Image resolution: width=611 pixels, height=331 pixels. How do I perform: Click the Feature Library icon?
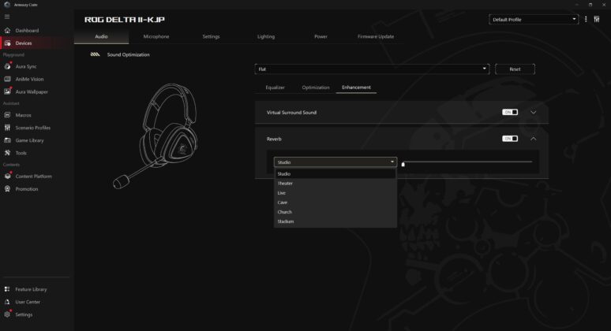tap(7, 289)
